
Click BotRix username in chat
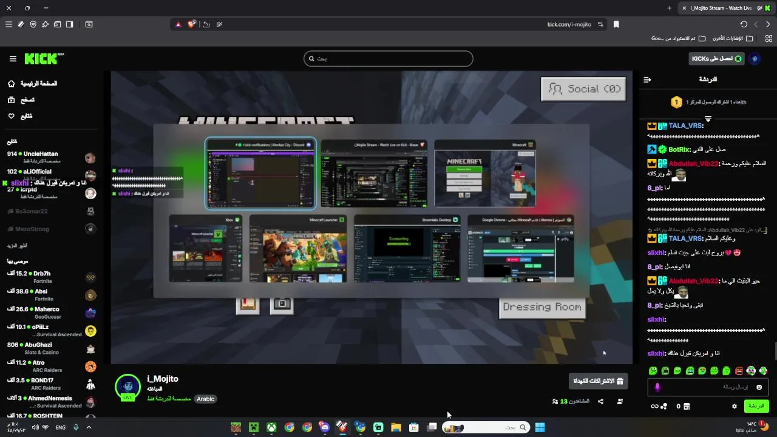pos(679,149)
